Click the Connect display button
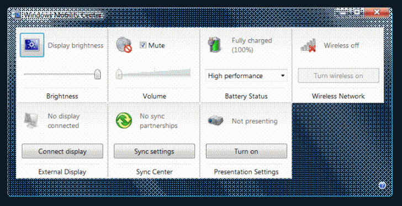402x206 pixels. pyautogui.click(x=62, y=151)
